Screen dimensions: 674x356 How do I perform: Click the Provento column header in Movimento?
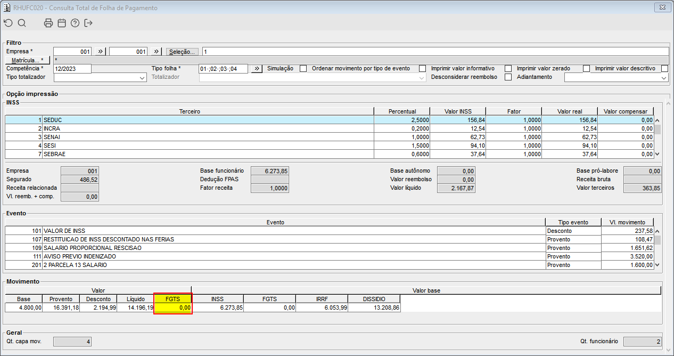pyautogui.click(x=61, y=299)
